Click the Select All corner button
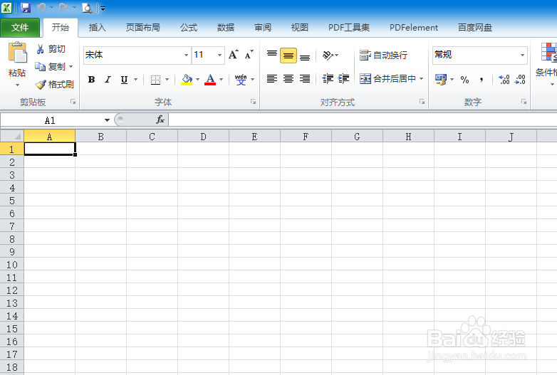 [11, 136]
